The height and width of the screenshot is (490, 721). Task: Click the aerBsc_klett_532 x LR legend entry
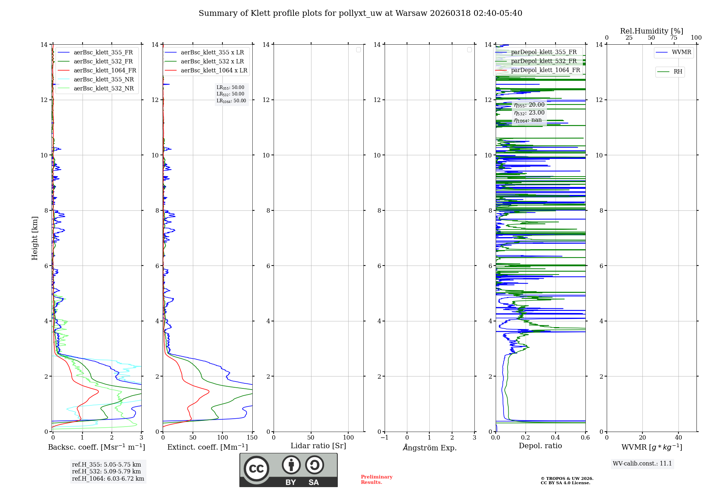point(212,62)
